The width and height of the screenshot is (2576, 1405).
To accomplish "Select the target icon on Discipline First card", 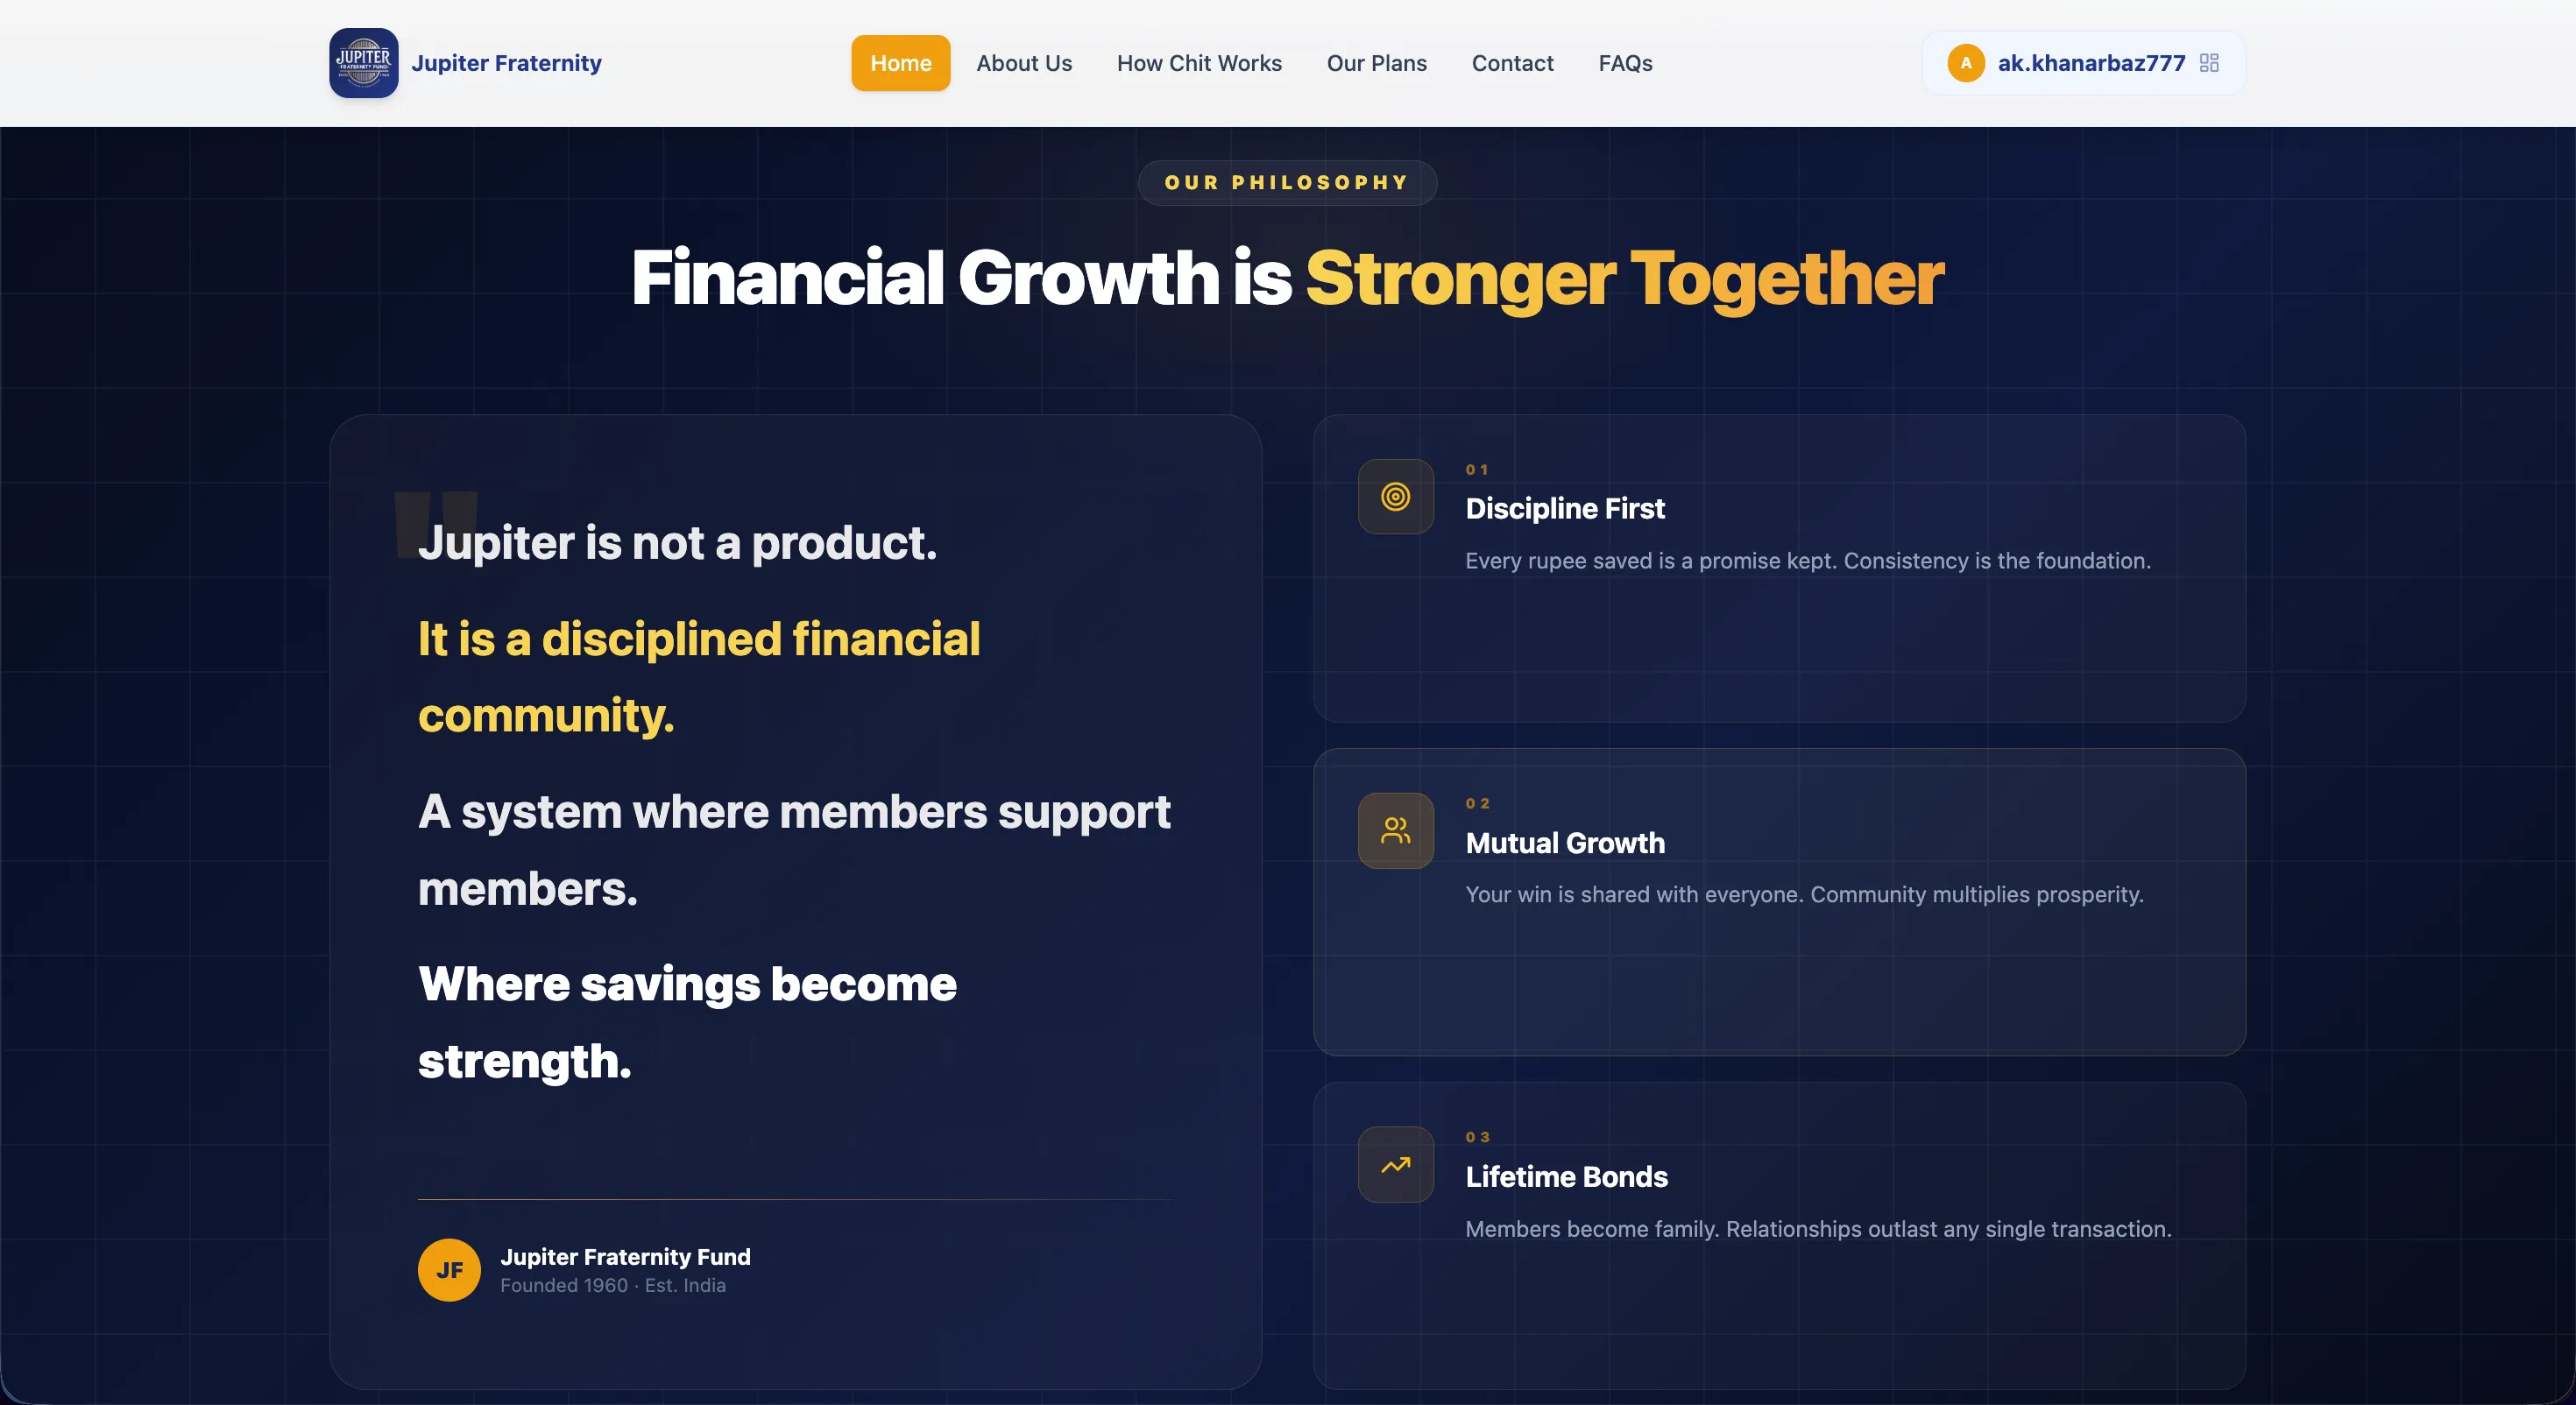I will click(1395, 496).
